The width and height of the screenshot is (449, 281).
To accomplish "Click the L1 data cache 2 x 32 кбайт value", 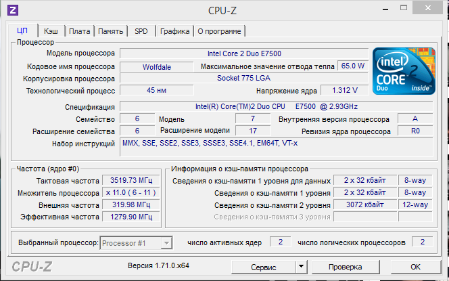I will [x=365, y=180].
